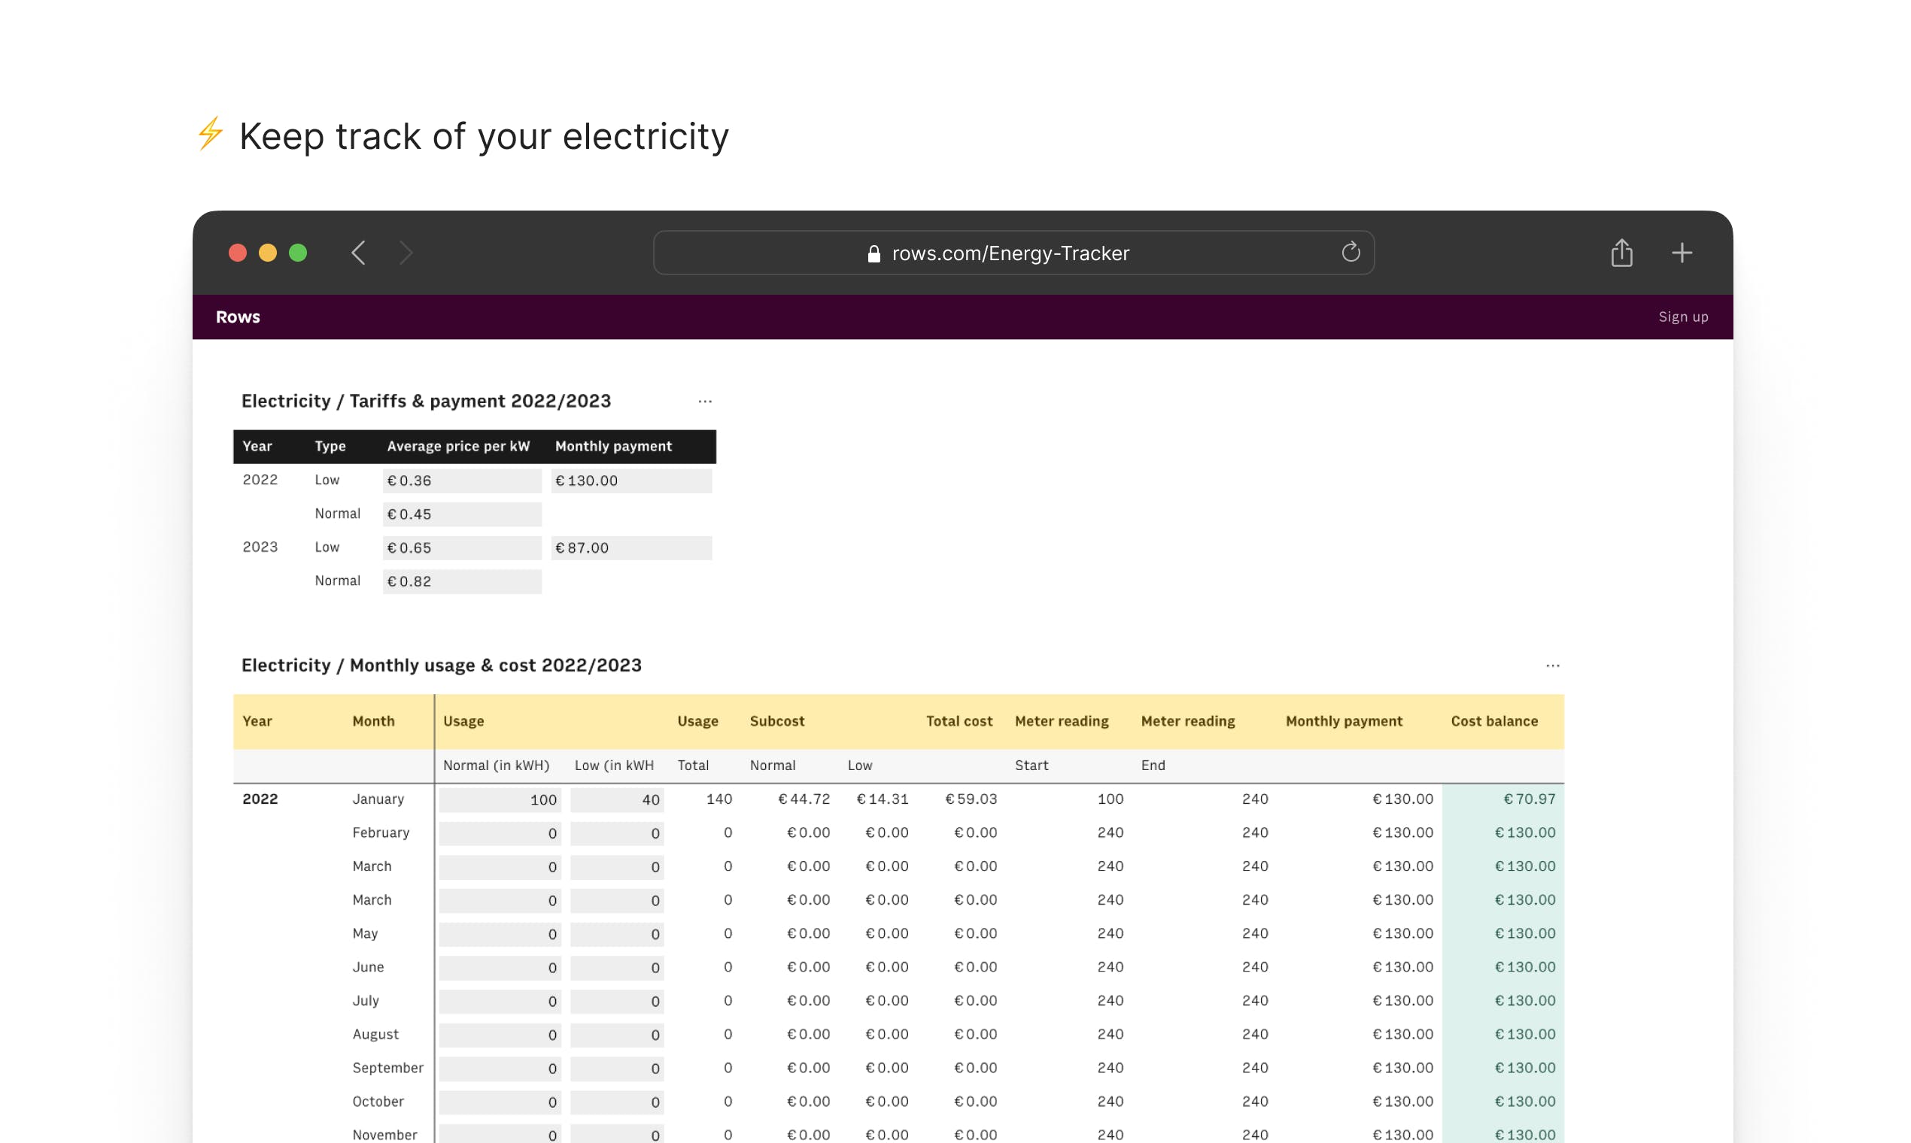Click the Sign up link
Screen dimensions: 1911x1143
point(1683,316)
